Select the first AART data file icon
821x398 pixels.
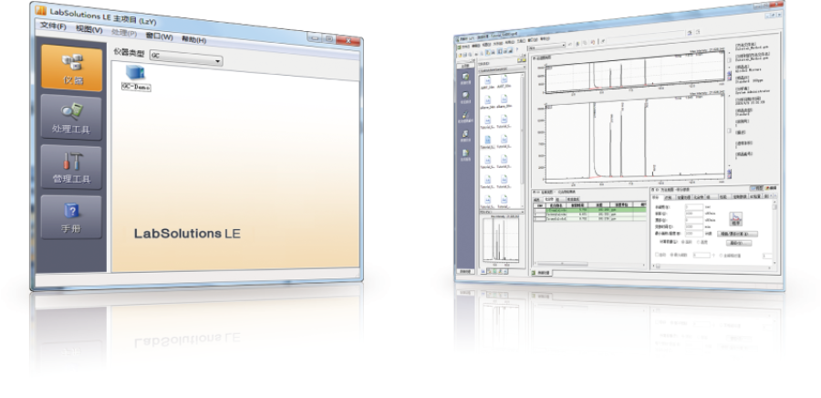pos(487,80)
